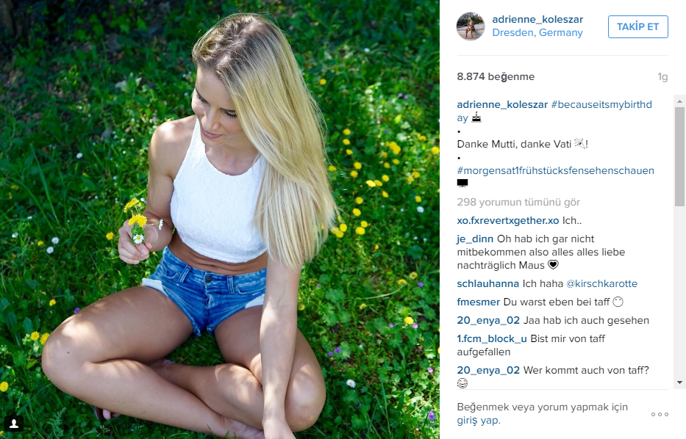Open the Dresden, Germany location link
This screenshot has width=686, height=439.
pos(537,33)
